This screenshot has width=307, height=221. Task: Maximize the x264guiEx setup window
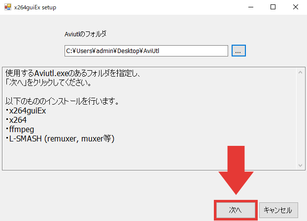coord(273,7)
